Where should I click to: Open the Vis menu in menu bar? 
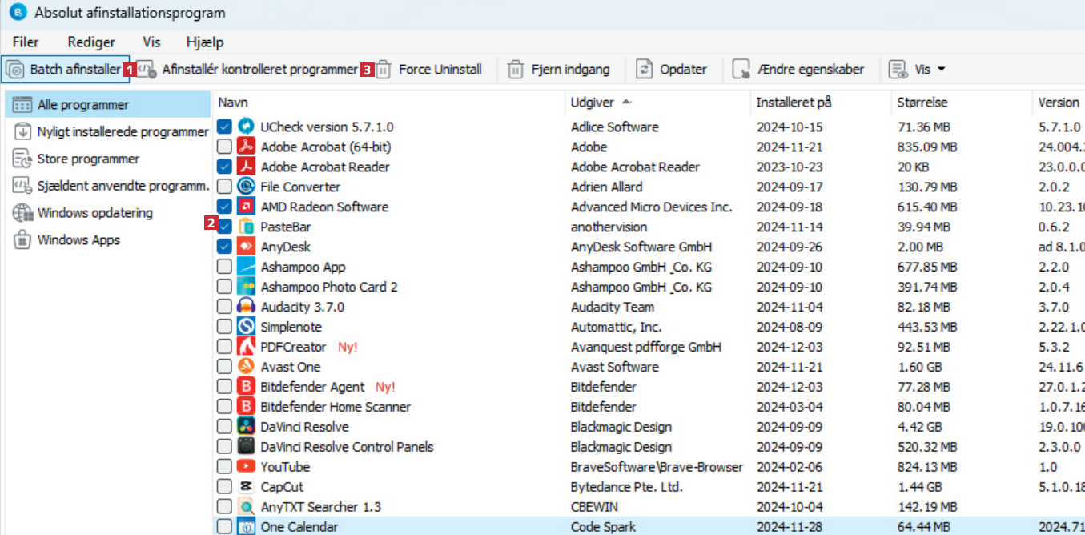click(x=151, y=42)
